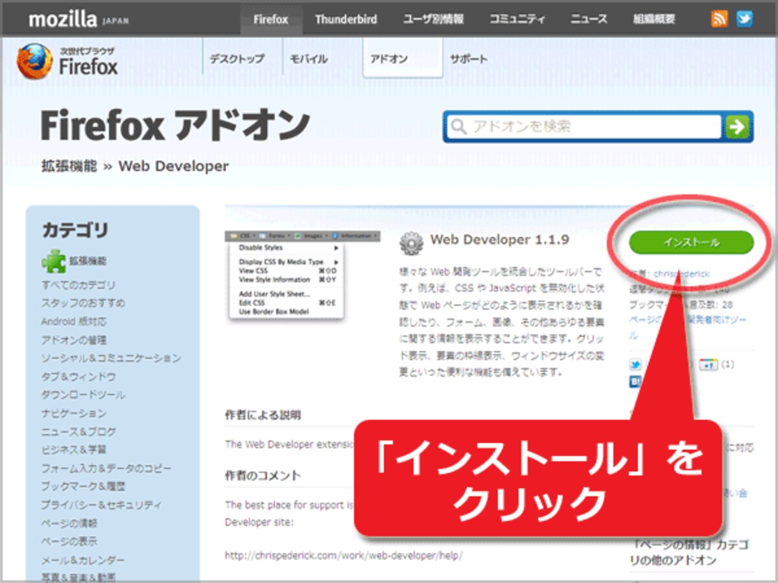Click the mozilla JAPAN logo
Viewport: 778px width, 583px height.
78,19
